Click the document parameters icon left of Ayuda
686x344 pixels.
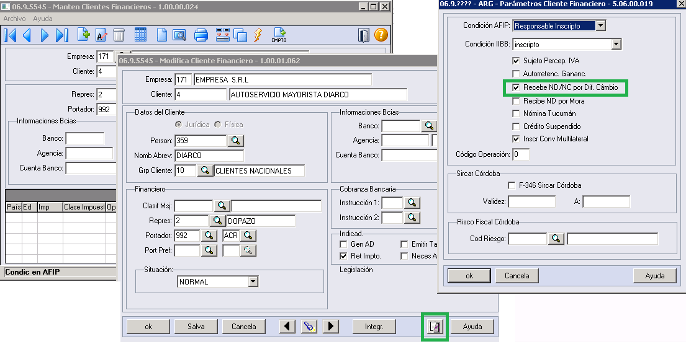[x=435, y=327]
